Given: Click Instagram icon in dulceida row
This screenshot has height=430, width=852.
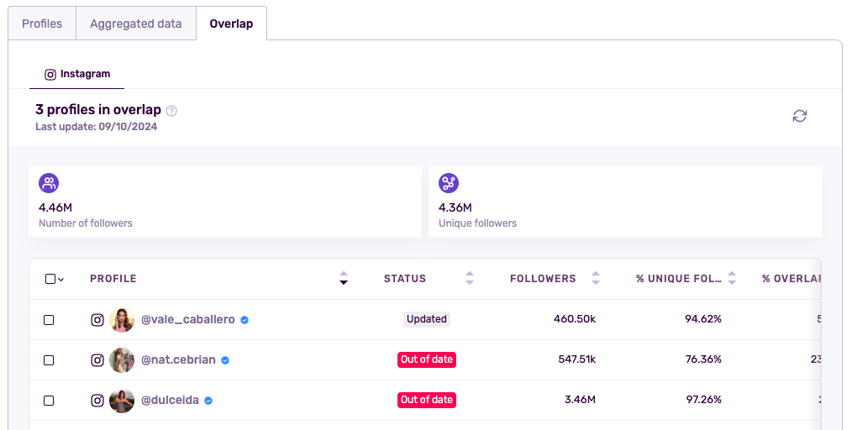Looking at the screenshot, I should (x=97, y=401).
